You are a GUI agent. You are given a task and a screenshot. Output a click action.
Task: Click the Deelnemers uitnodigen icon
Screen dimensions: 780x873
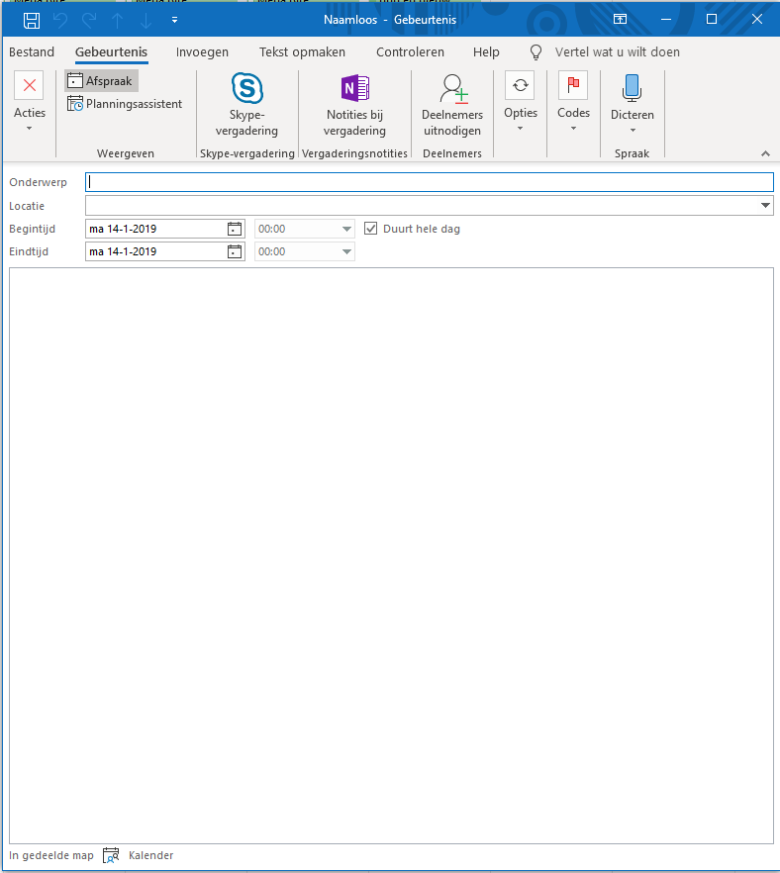452,89
